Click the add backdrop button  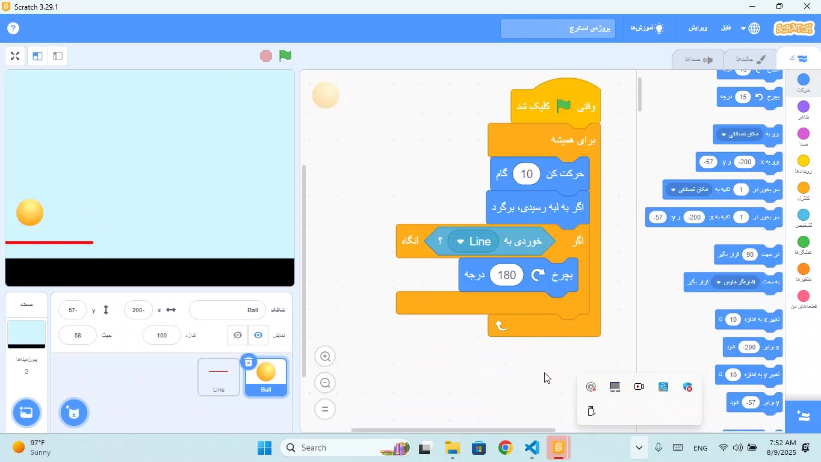tap(26, 413)
